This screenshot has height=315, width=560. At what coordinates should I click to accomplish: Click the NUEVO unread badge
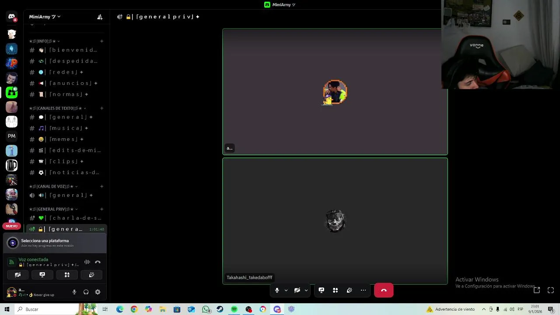pyautogui.click(x=11, y=226)
